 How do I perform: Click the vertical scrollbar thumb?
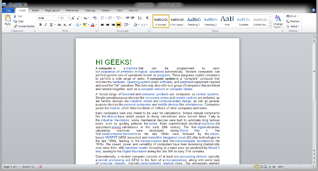coord(314,71)
